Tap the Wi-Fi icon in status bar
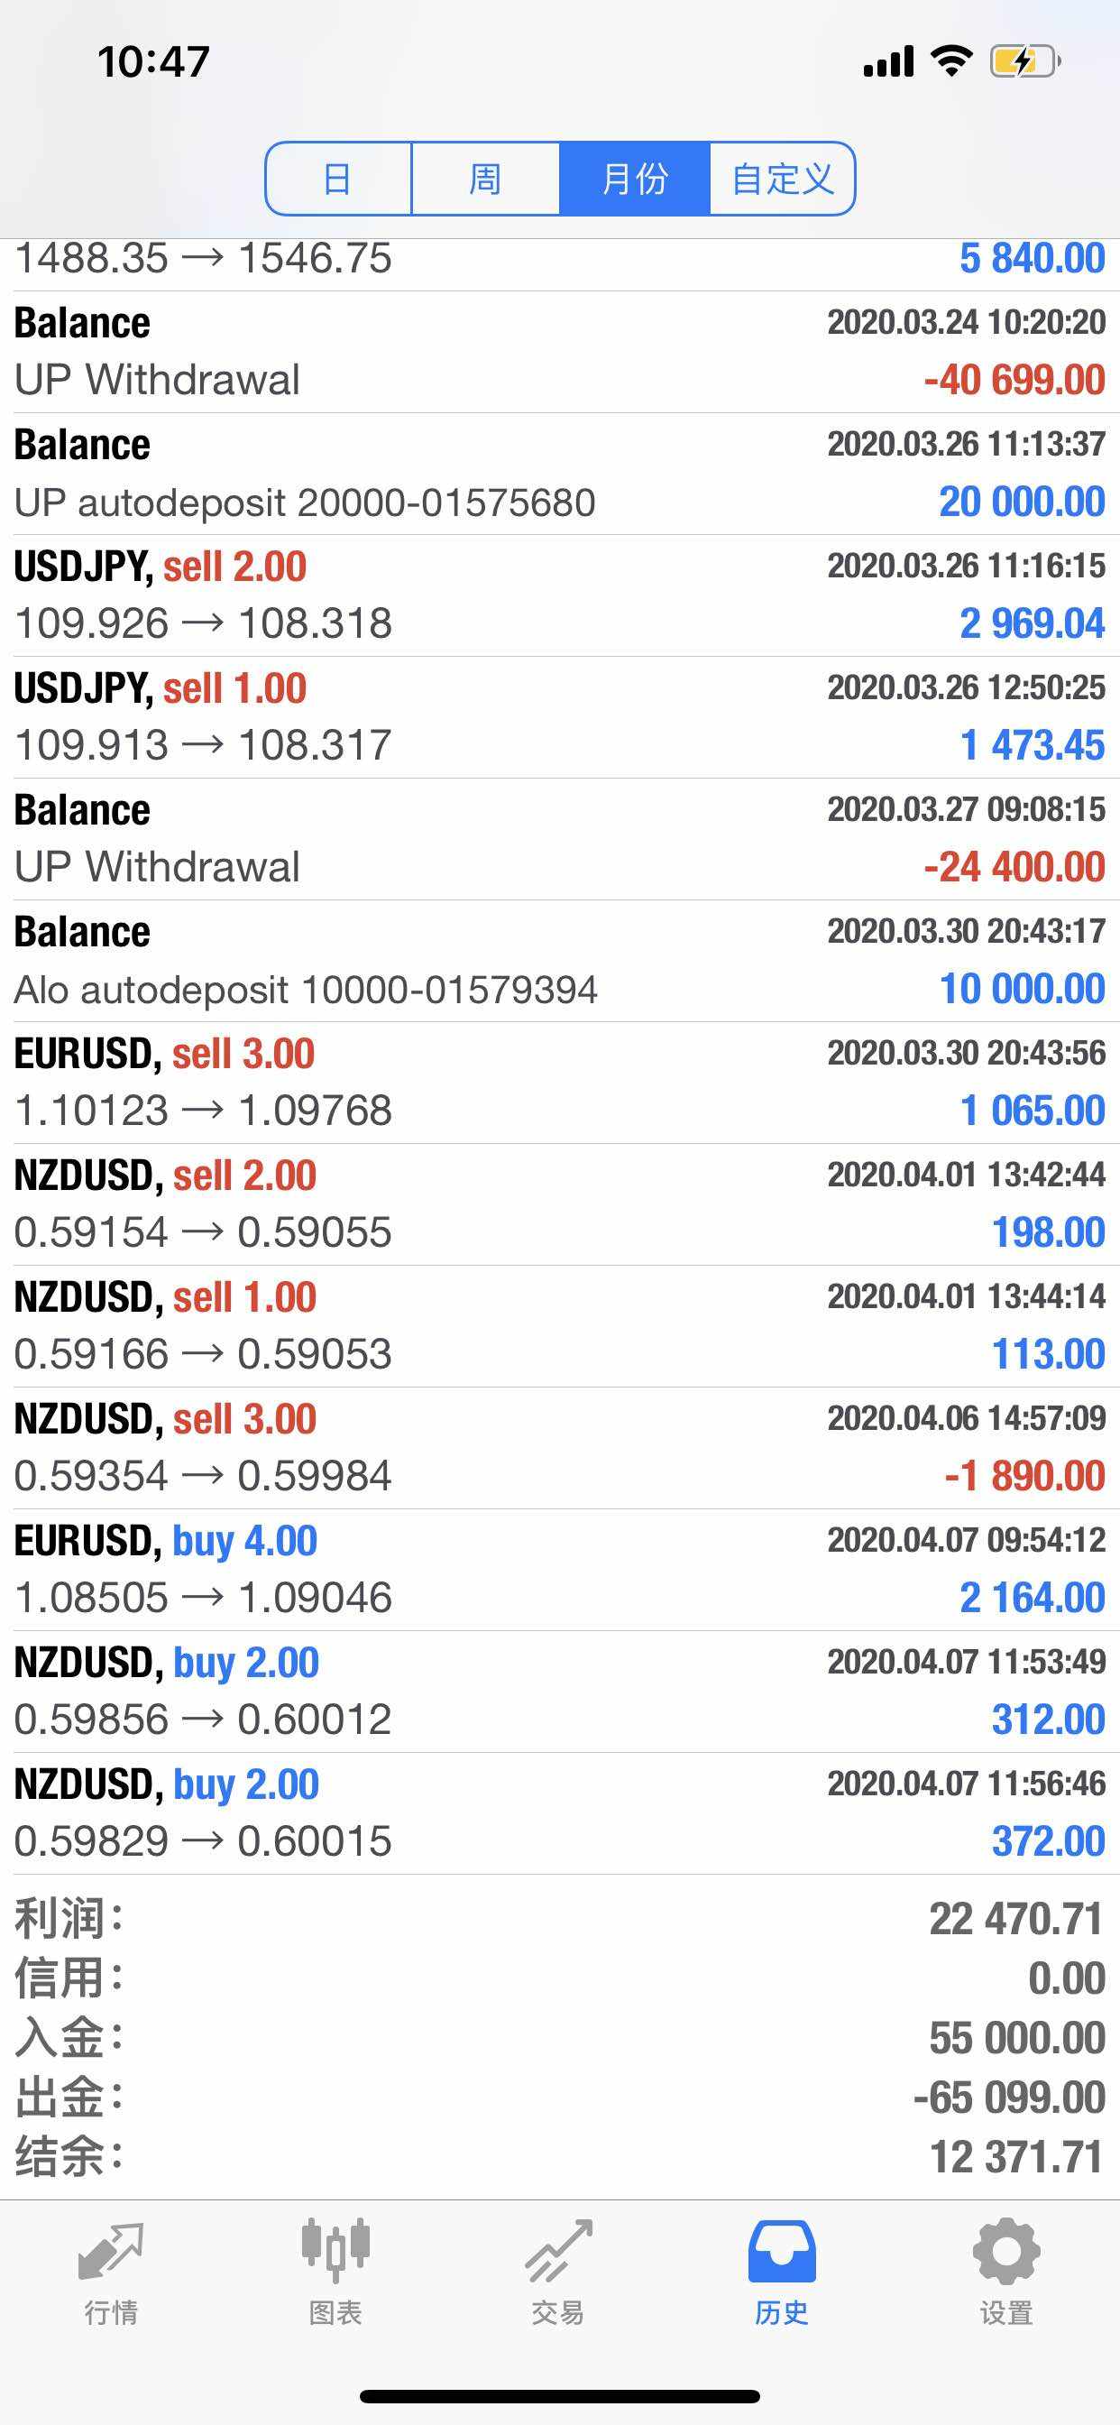The image size is (1120, 2425). (951, 61)
